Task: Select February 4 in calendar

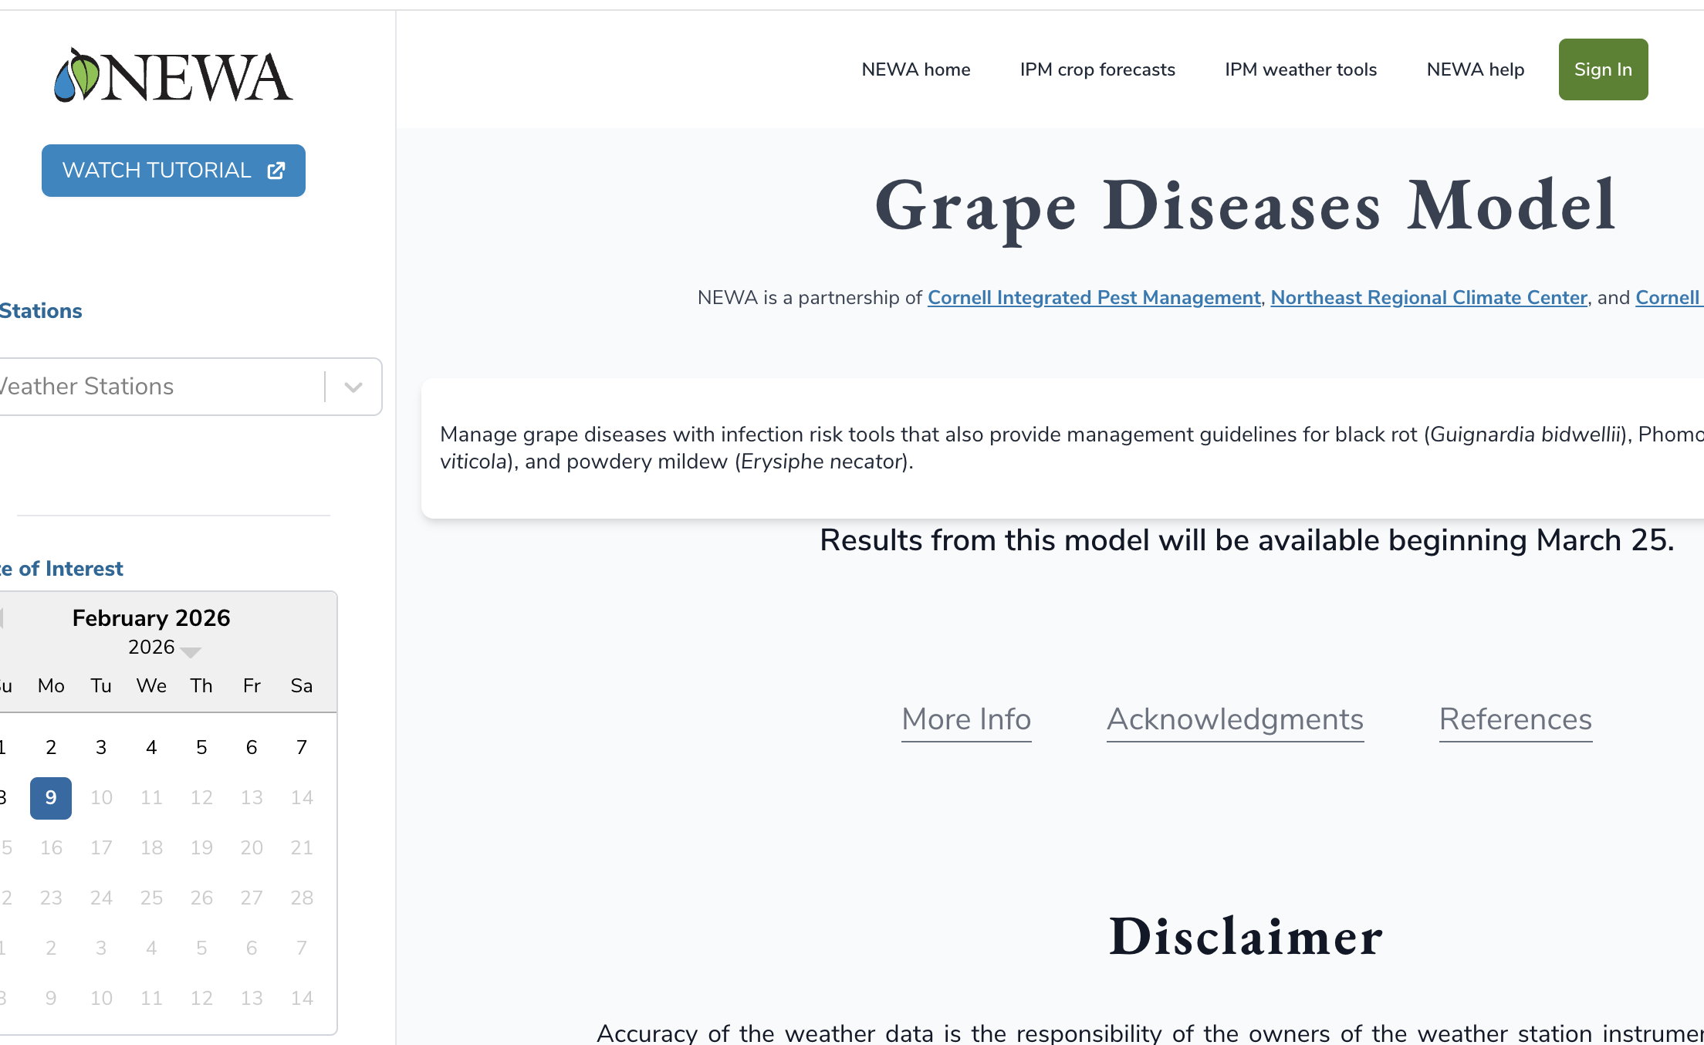Action: (151, 748)
